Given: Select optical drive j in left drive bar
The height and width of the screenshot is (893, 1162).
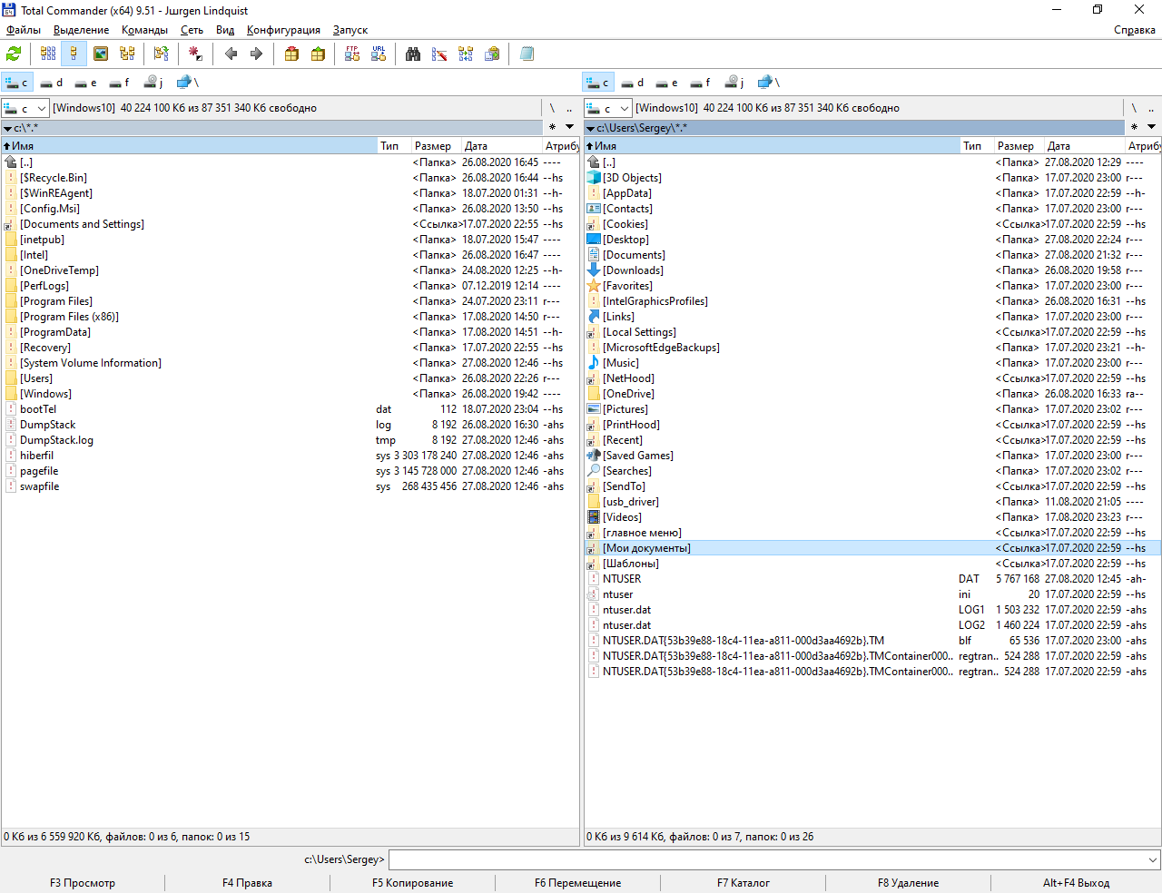Looking at the screenshot, I should pos(153,83).
